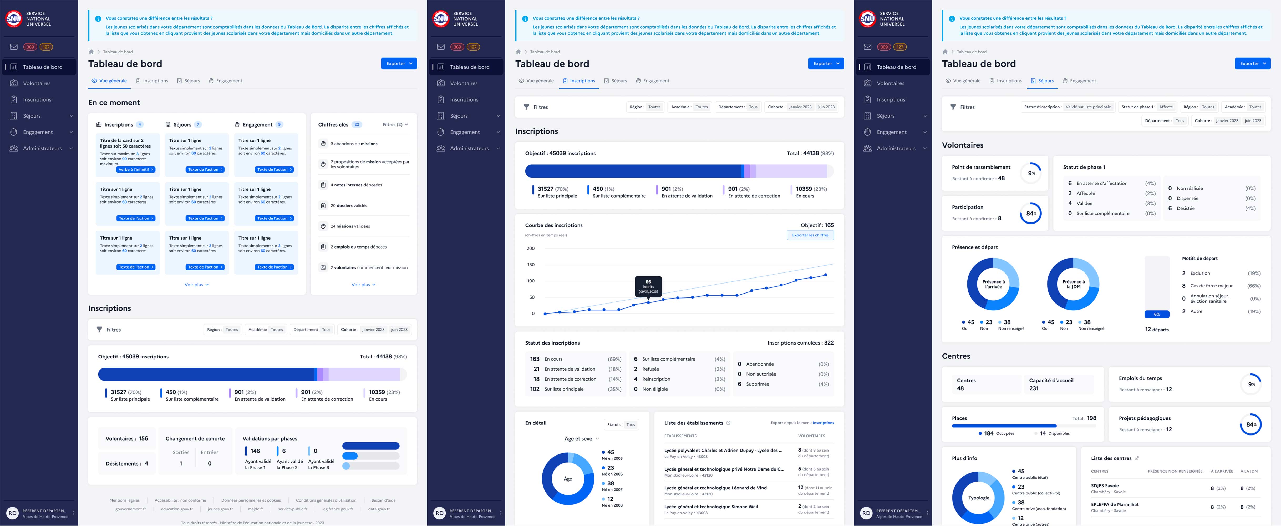Click icon beside 20 dossiers validés
Screen dimensions: 1281x526
[x=323, y=205]
